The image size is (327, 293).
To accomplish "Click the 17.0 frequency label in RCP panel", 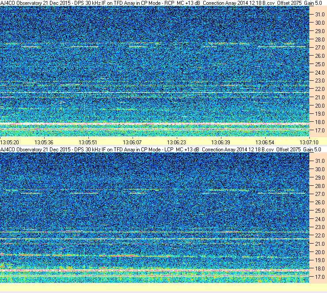I will click(319, 131).
